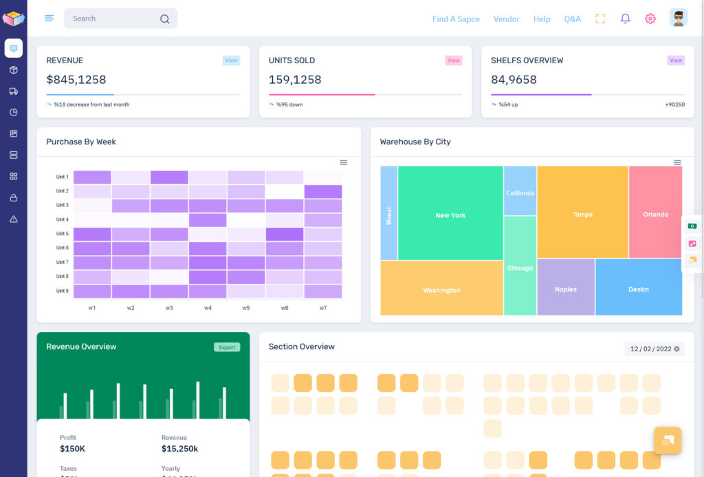Viewport: 704px width, 477px height.
Task: Select the Destin treemap block
Action: tap(639, 287)
